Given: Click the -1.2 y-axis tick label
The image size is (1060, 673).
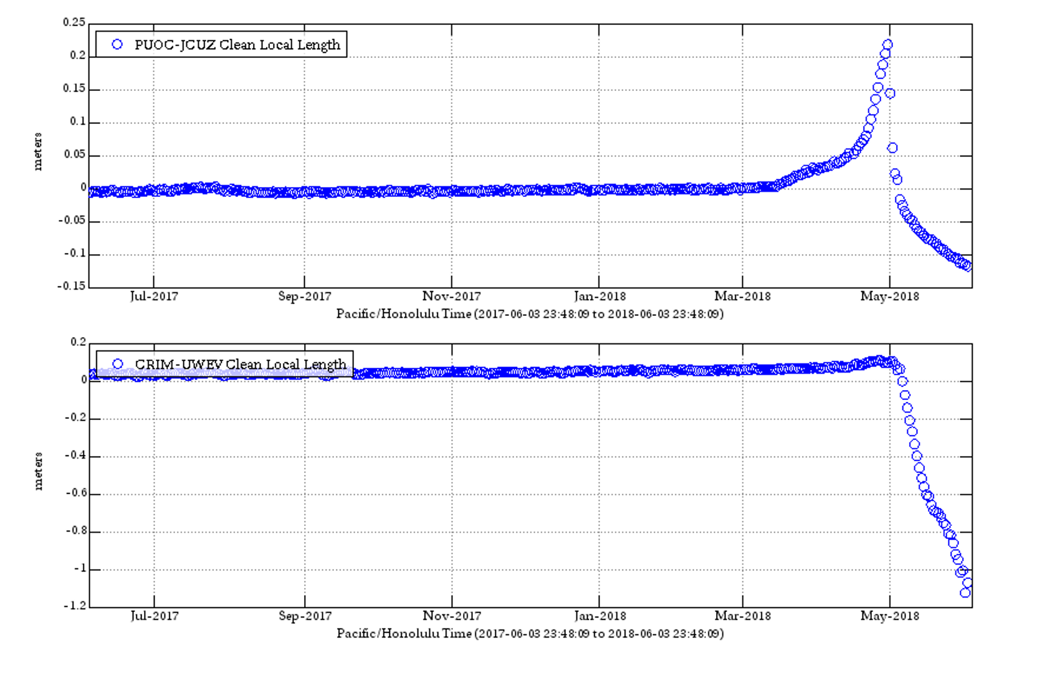Looking at the screenshot, I should tap(74, 606).
